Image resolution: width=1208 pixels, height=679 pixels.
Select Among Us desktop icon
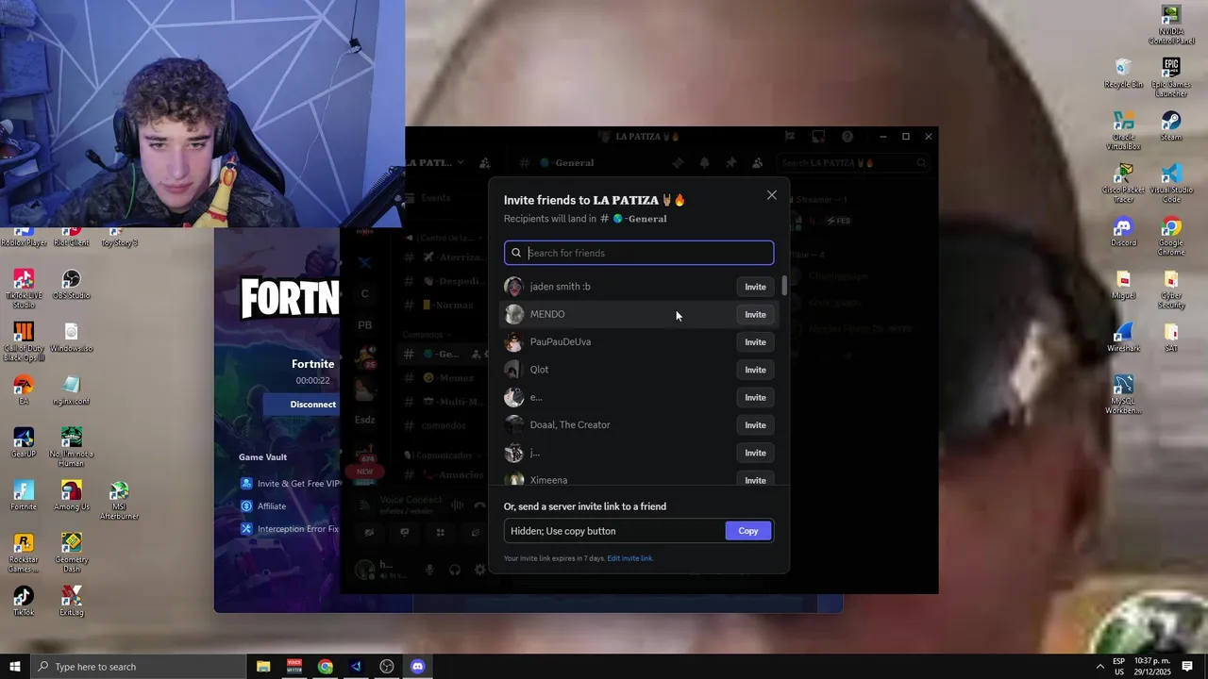pos(71,496)
